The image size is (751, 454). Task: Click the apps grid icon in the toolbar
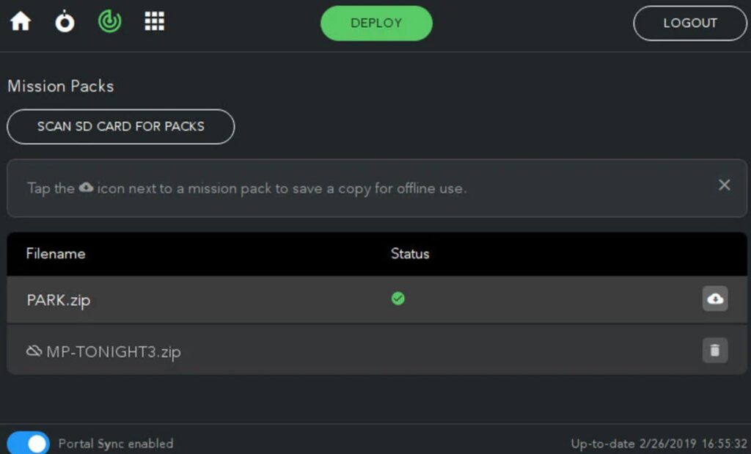click(154, 21)
